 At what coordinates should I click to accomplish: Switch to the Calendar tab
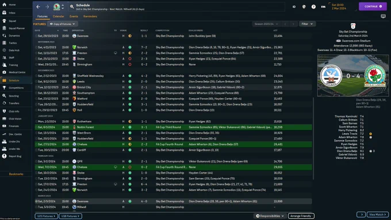coord(58,17)
